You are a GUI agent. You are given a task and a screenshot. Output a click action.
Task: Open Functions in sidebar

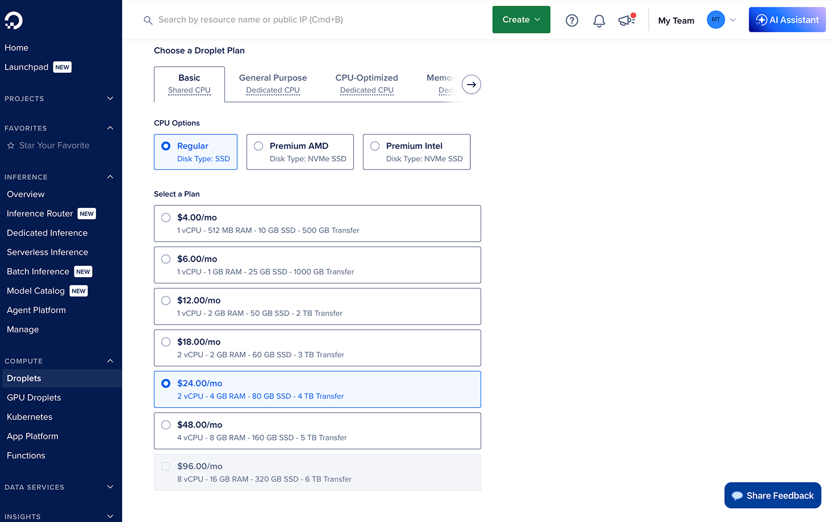[x=26, y=456]
